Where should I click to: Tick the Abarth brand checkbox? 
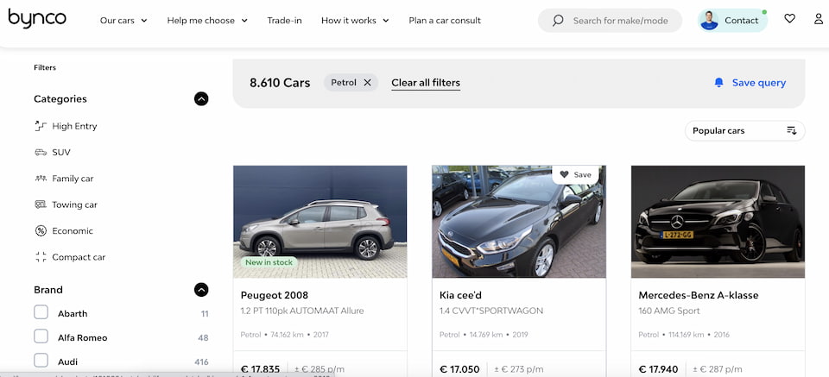41,313
